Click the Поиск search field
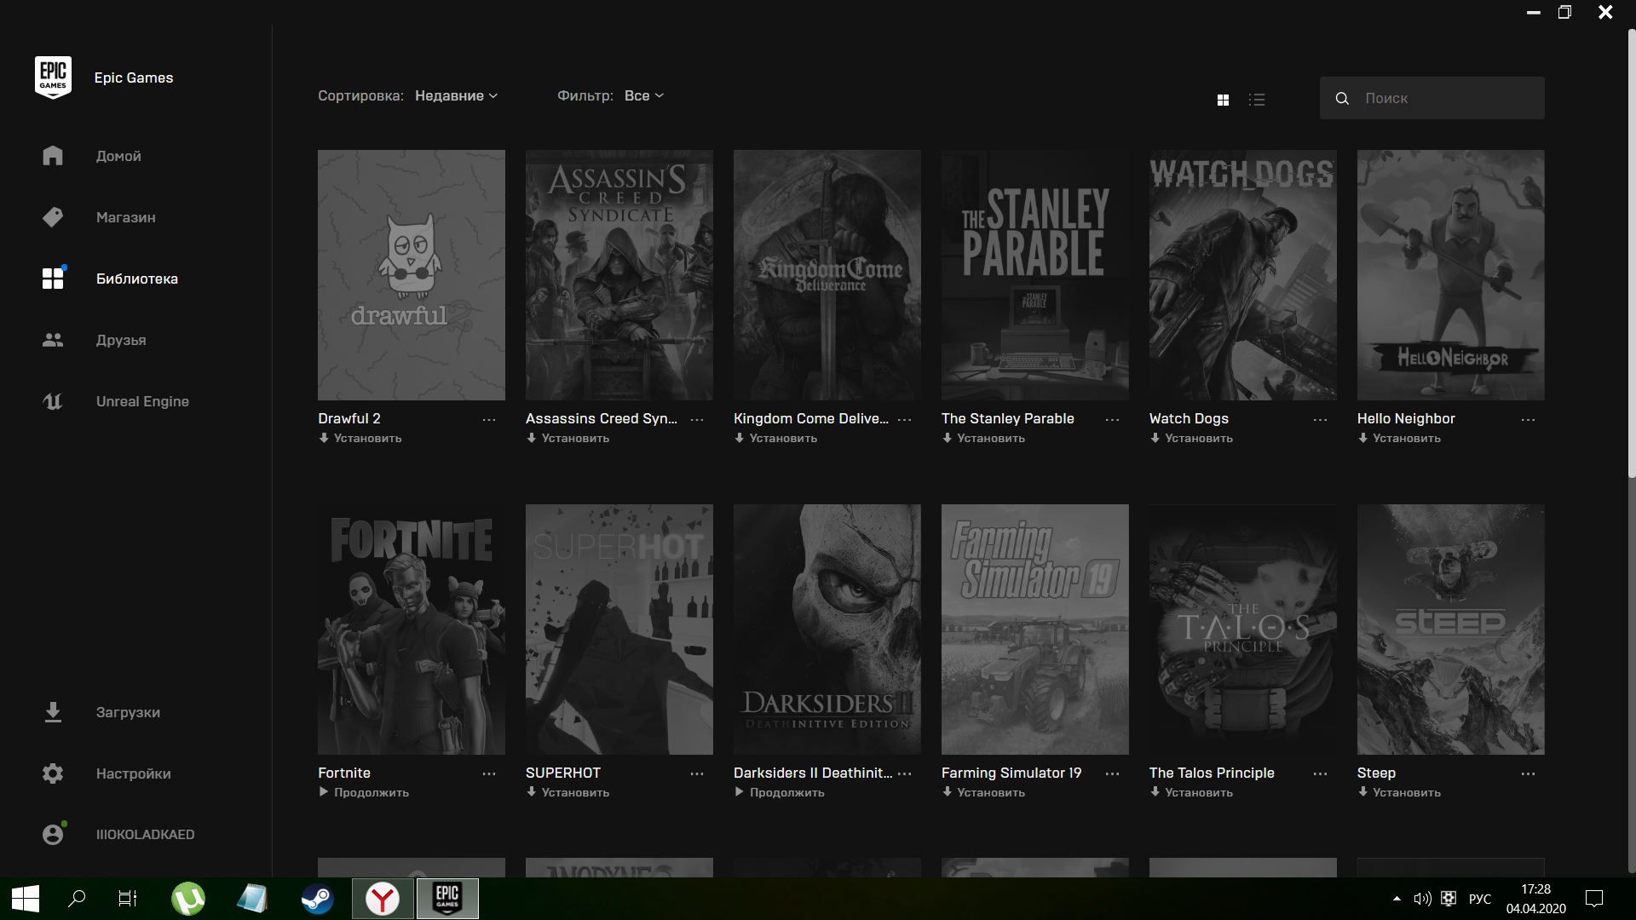1636x920 pixels. [x=1431, y=98]
